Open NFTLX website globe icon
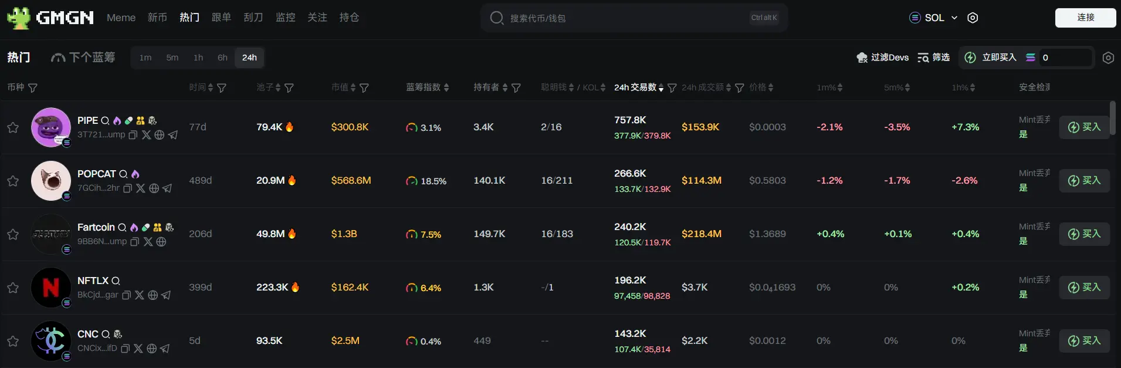This screenshot has height=368, width=1121. 153,295
